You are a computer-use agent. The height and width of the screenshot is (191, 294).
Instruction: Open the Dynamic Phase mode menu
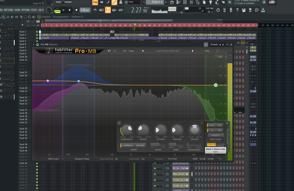tap(83, 159)
